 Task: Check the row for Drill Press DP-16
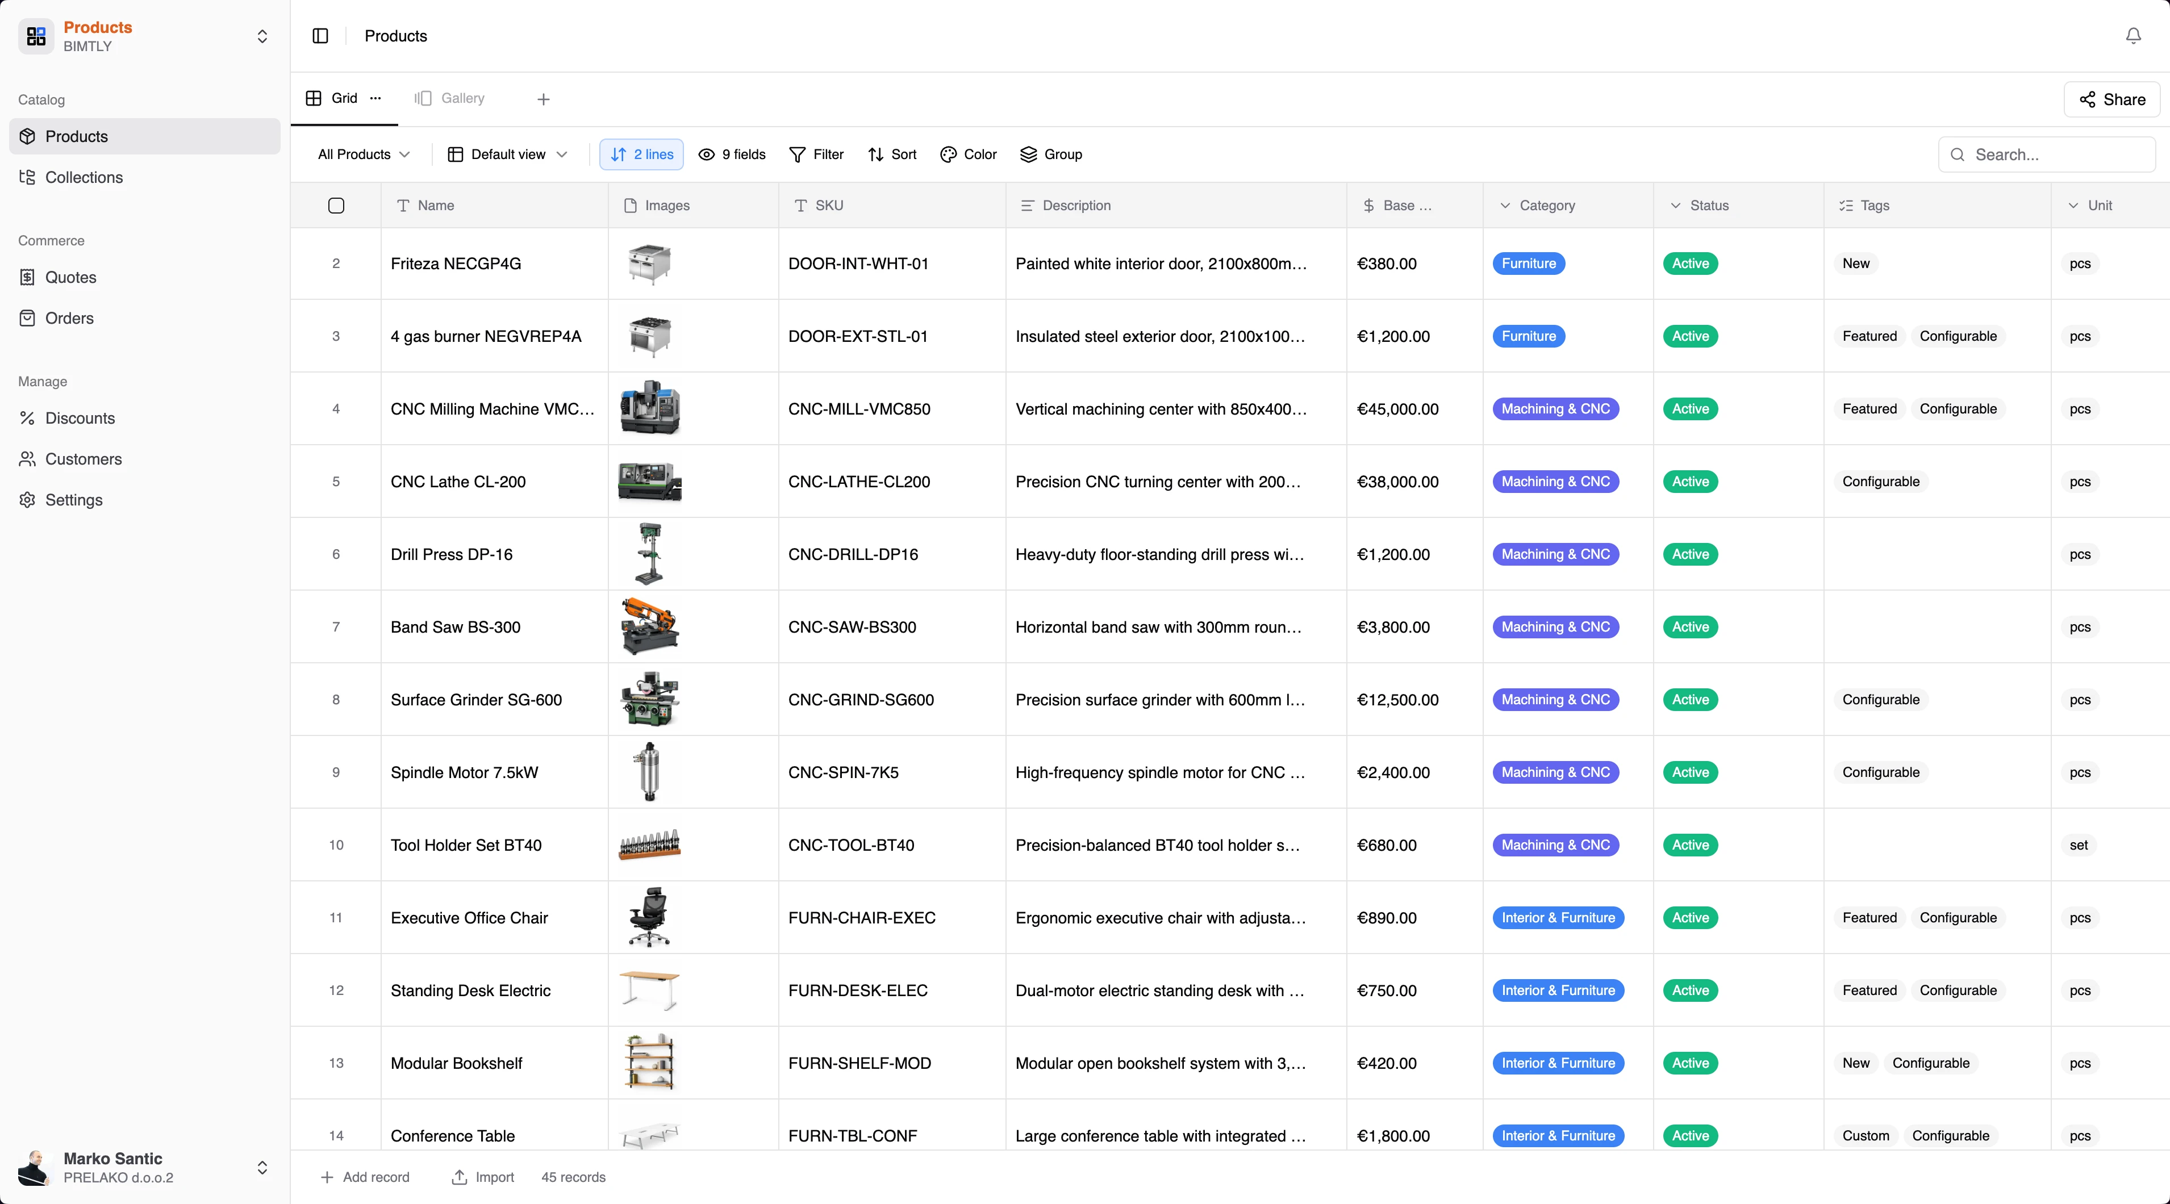tap(336, 554)
